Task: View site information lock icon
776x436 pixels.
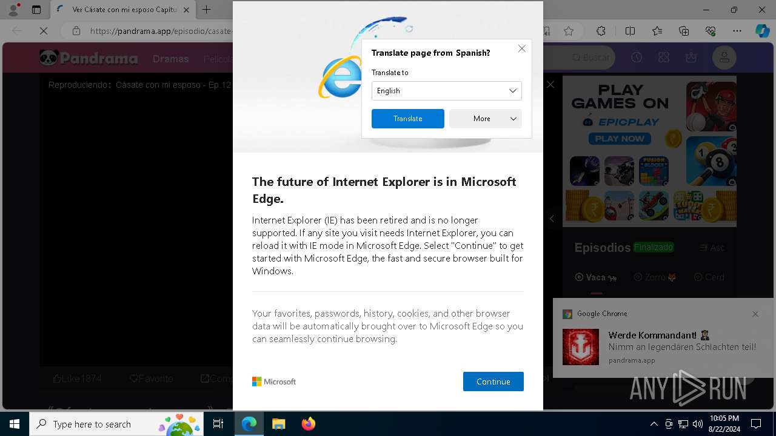Action: (76, 31)
